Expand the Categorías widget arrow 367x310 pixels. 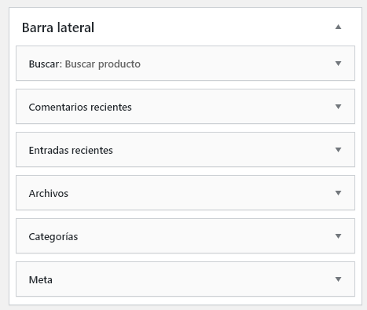point(338,236)
